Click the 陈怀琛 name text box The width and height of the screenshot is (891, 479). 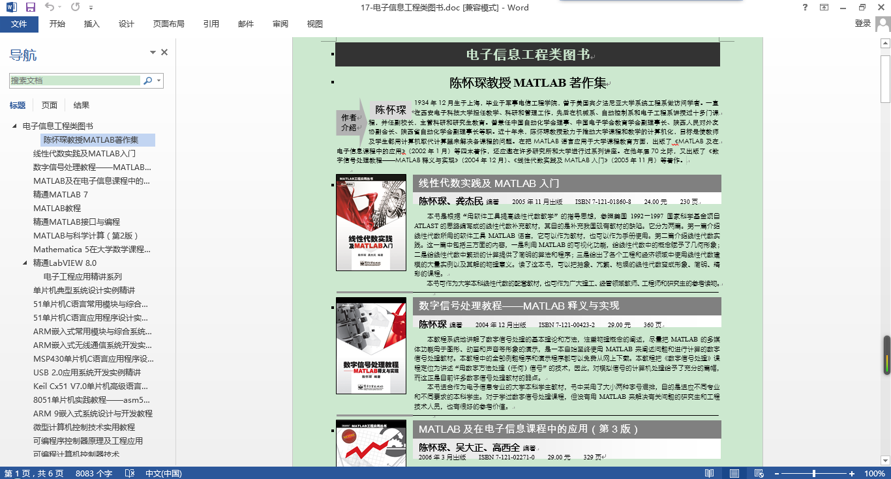click(391, 109)
